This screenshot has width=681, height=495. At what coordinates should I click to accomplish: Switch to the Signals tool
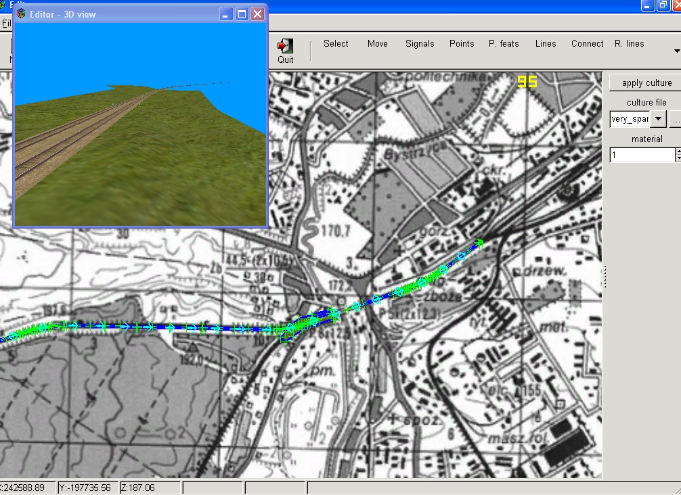420,44
